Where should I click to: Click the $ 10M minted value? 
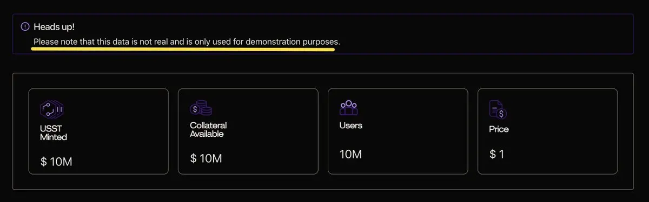(x=56, y=162)
